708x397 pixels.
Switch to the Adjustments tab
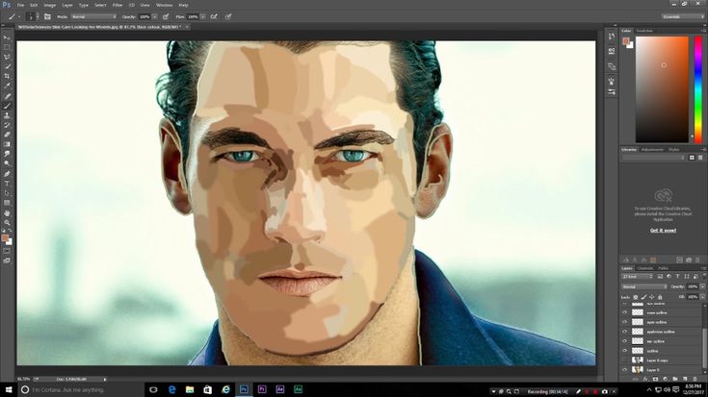[x=652, y=150]
